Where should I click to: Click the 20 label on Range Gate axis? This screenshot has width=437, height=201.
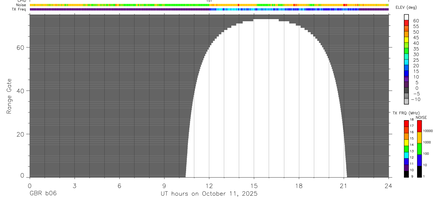click(21, 134)
